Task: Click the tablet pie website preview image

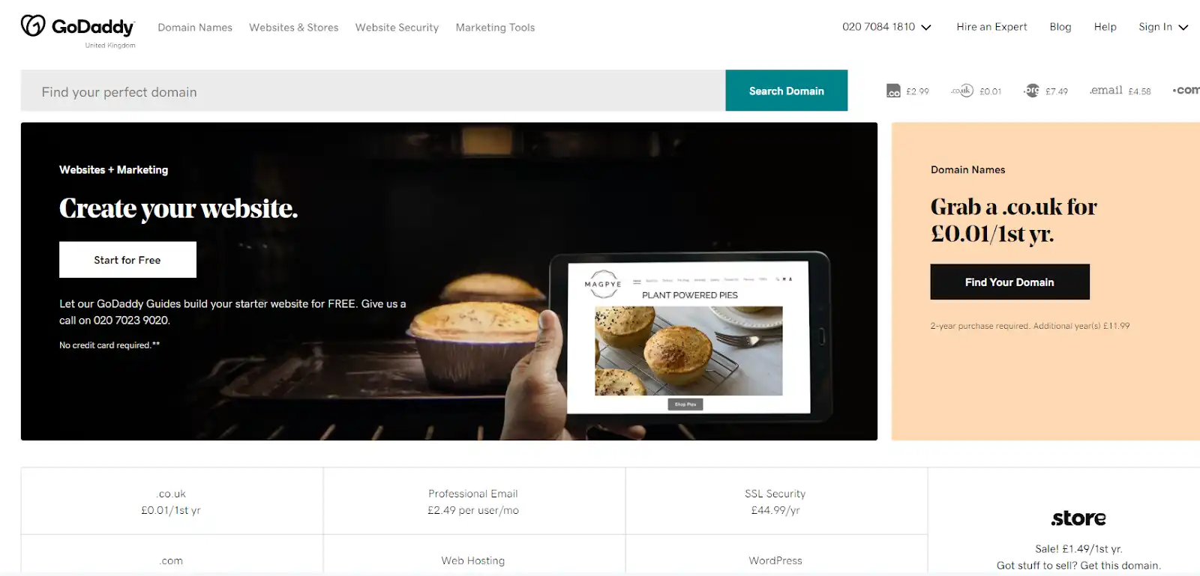Action: [x=688, y=337]
